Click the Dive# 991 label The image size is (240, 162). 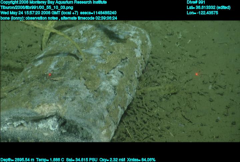[x=196, y=2]
